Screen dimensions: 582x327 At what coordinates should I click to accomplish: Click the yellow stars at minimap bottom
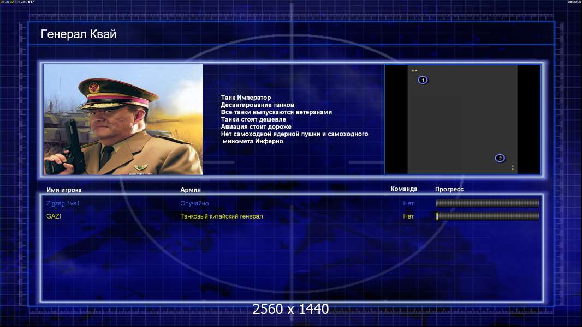pyautogui.click(x=513, y=167)
